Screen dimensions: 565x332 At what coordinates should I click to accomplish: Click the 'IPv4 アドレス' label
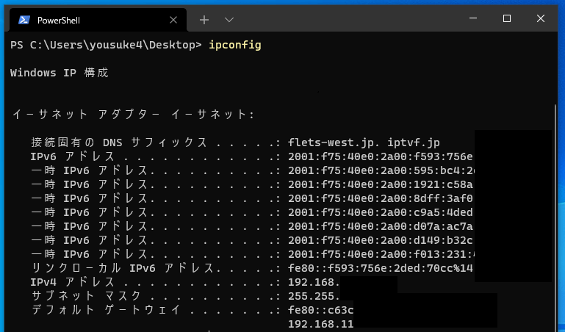pos(73,282)
